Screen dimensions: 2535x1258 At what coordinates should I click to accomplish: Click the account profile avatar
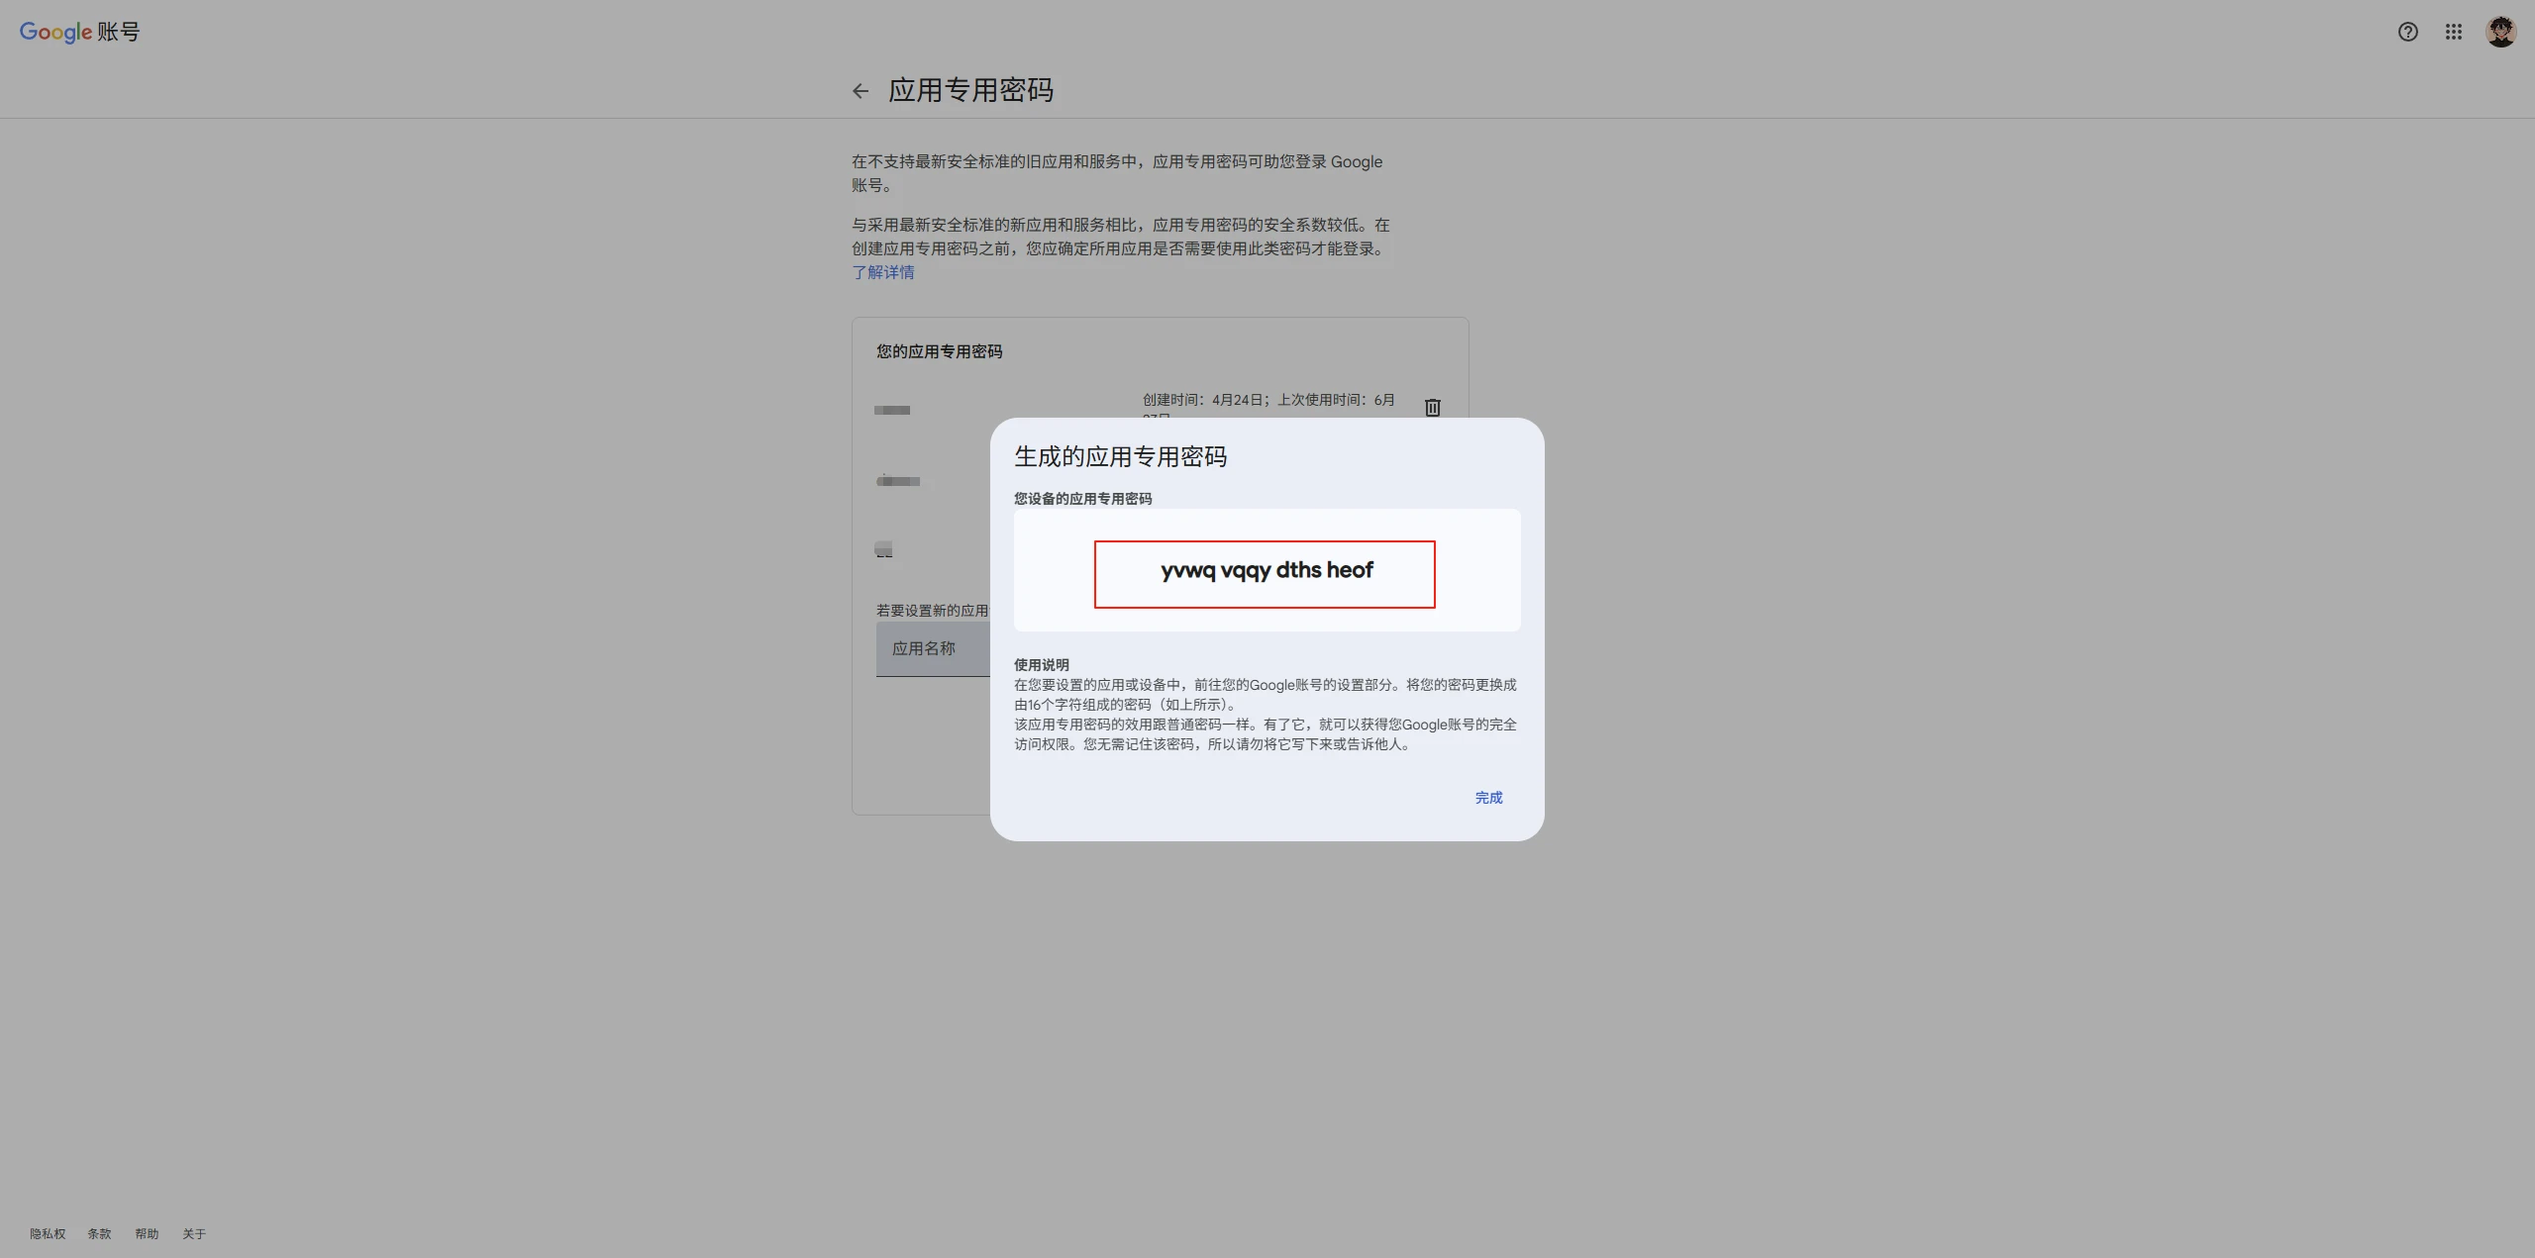[x=2500, y=32]
